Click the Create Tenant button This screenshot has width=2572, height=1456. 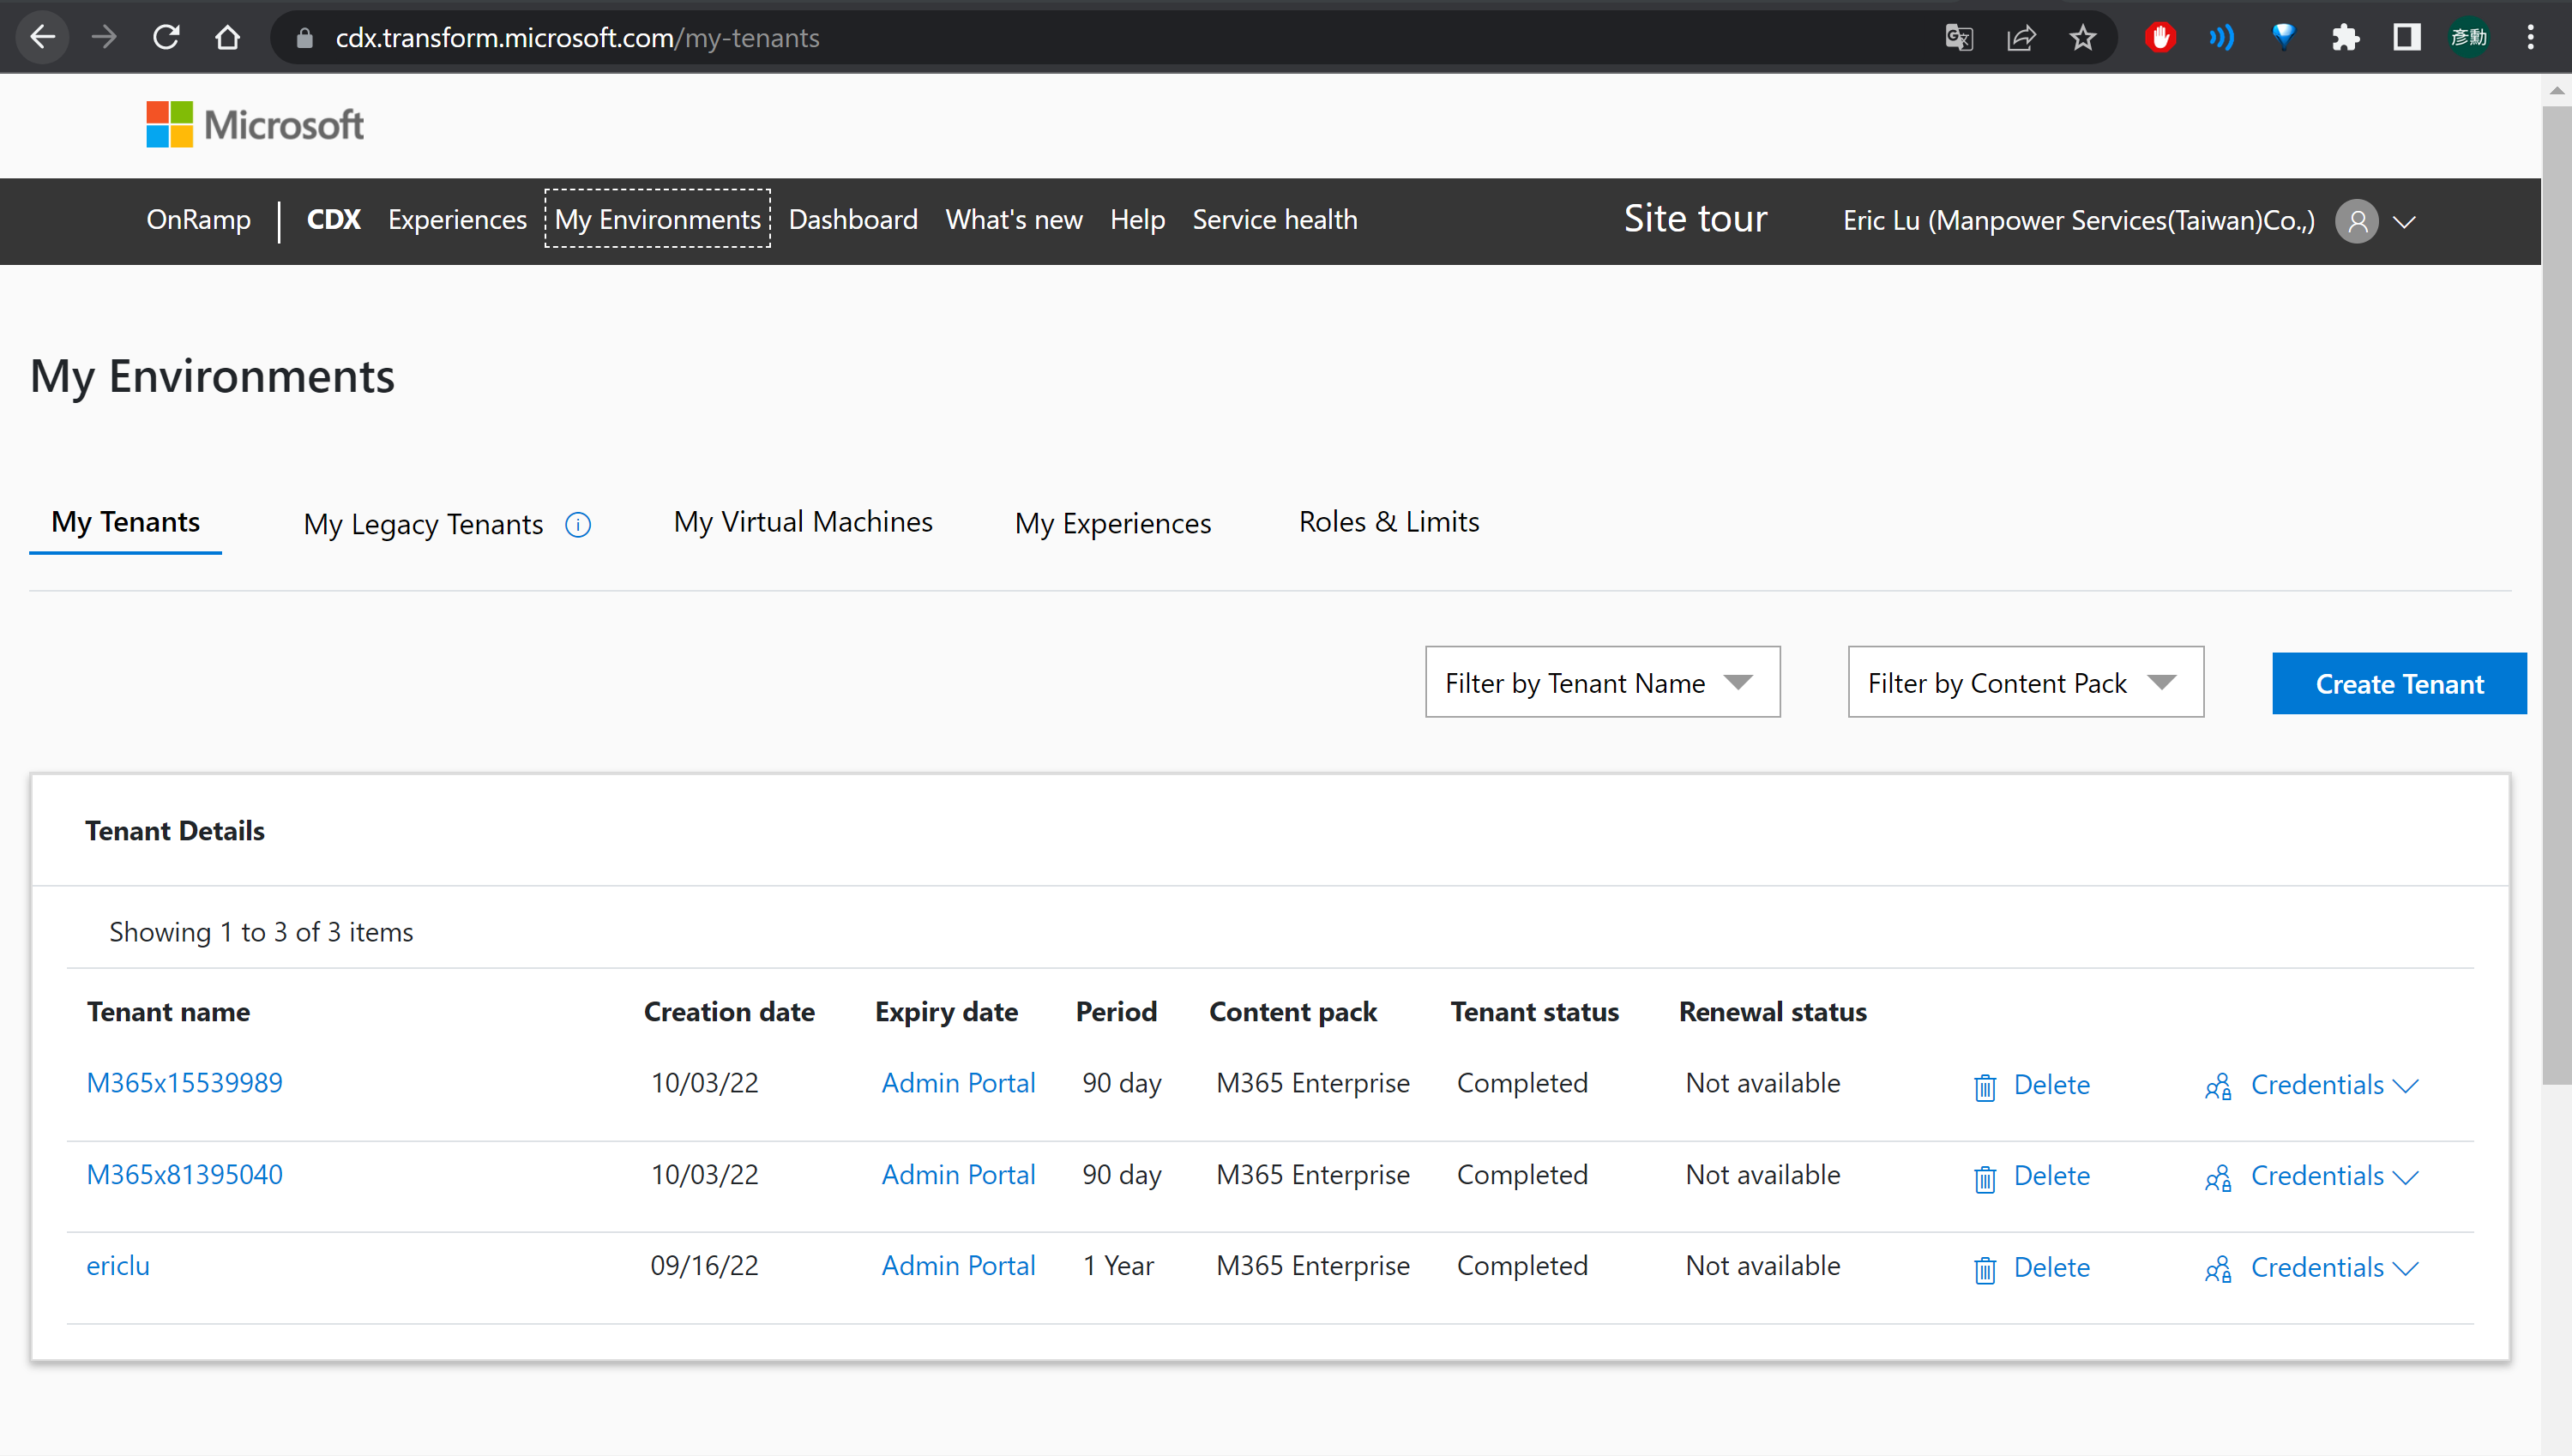tap(2398, 683)
